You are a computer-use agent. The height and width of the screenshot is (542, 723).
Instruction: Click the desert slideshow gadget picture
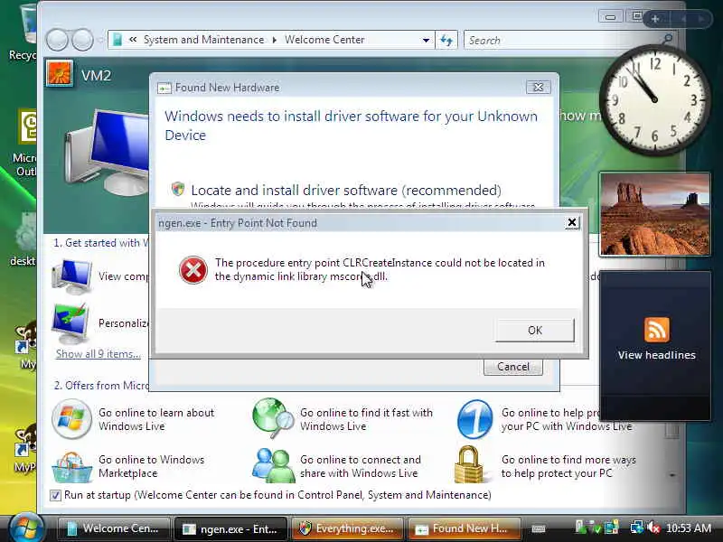point(654,214)
